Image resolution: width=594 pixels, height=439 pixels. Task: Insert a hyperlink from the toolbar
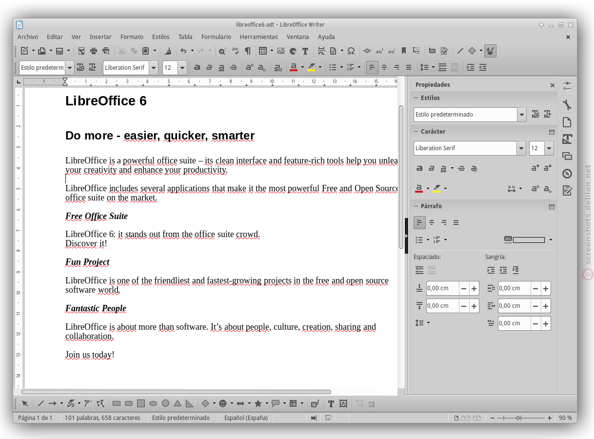(x=367, y=51)
